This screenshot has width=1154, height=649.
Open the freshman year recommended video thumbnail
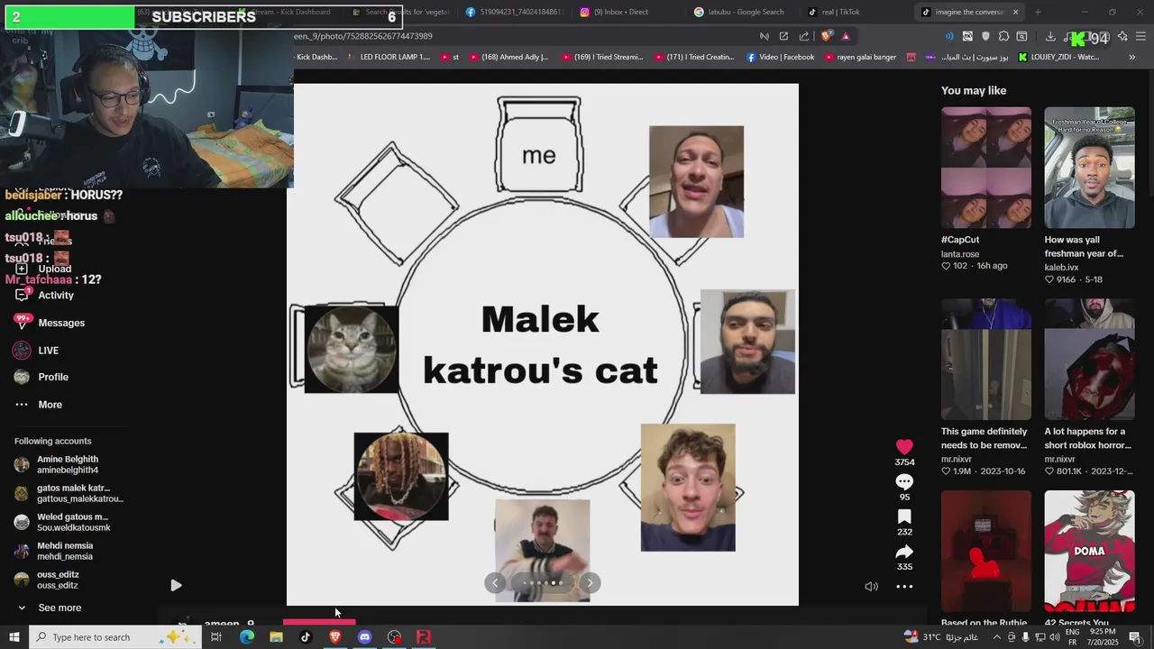[x=1089, y=168]
